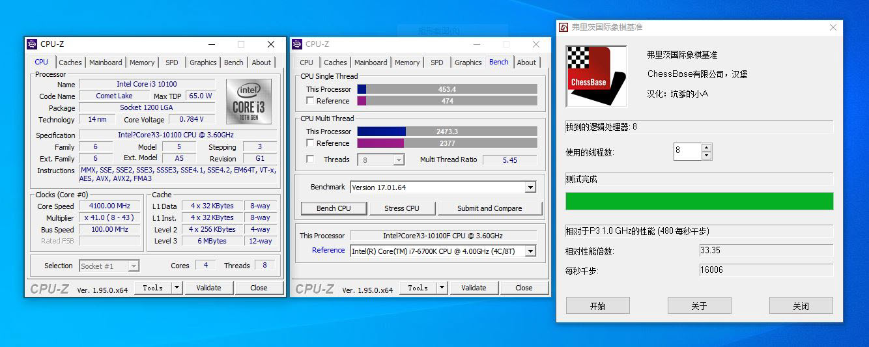
Task: Click the relative performance value 33.35
Action: point(766,251)
